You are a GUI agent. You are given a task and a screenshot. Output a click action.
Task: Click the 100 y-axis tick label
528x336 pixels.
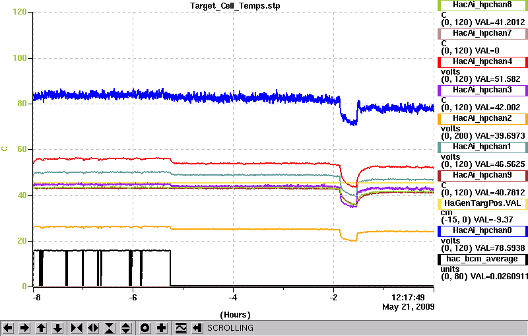click(20, 58)
